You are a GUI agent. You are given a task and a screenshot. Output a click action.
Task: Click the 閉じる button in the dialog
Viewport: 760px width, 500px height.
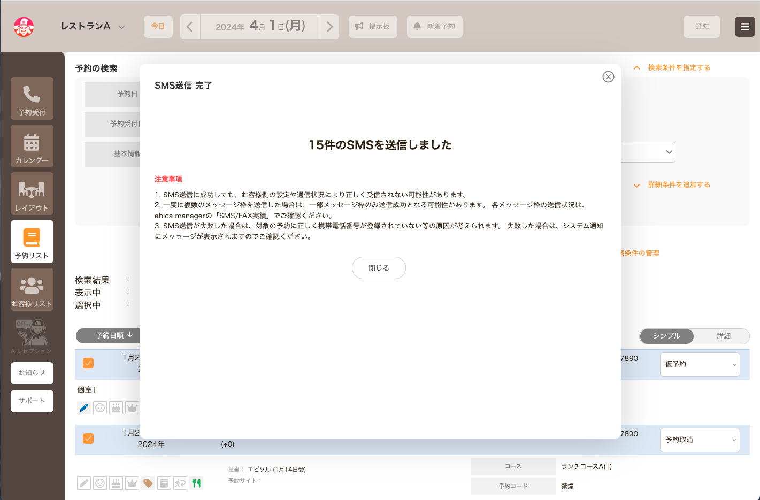(x=379, y=268)
